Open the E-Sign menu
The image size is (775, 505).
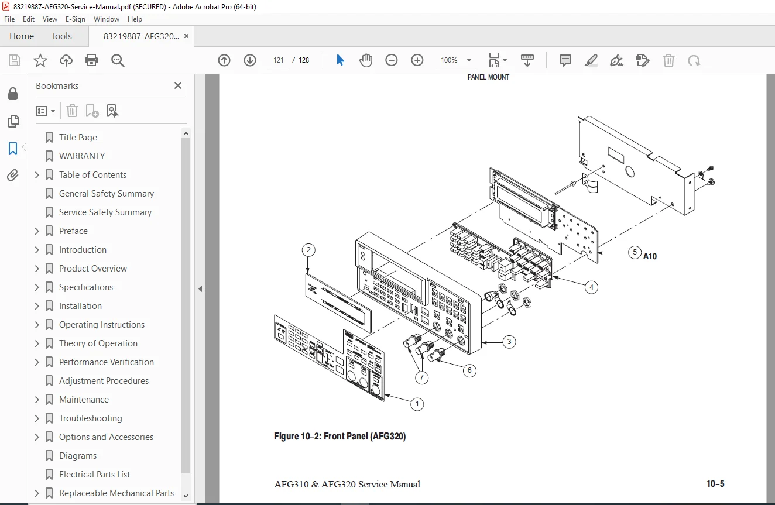pyautogui.click(x=76, y=19)
